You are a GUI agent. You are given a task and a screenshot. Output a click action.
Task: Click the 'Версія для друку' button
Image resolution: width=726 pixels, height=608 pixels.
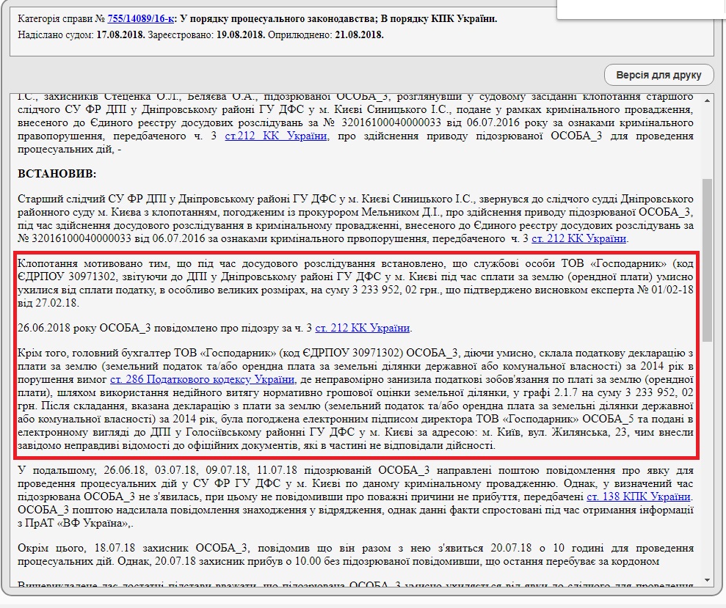[658, 75]
